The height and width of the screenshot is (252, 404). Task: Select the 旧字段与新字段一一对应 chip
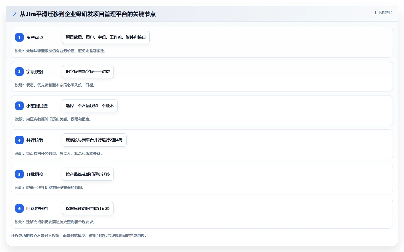[x=88, y=72]
